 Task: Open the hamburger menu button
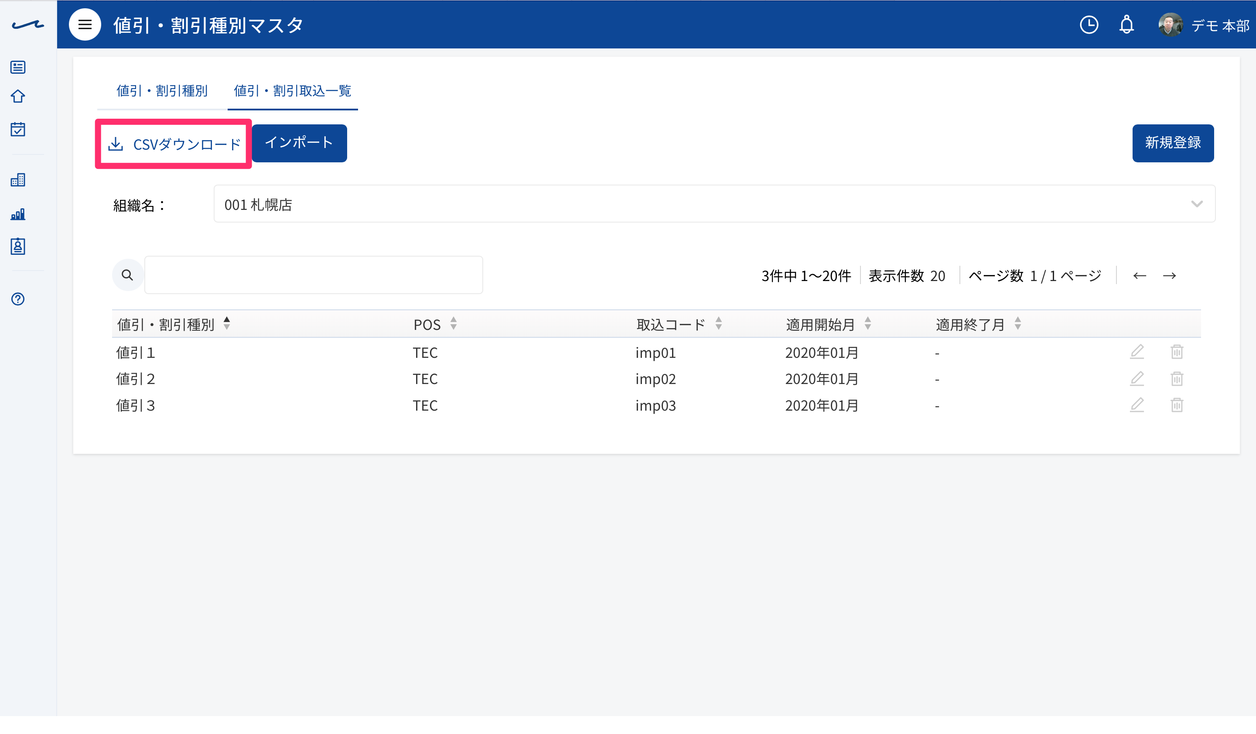tap(85, 24)
